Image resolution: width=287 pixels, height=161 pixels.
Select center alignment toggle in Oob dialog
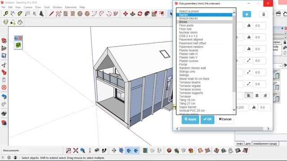point(257,95)
